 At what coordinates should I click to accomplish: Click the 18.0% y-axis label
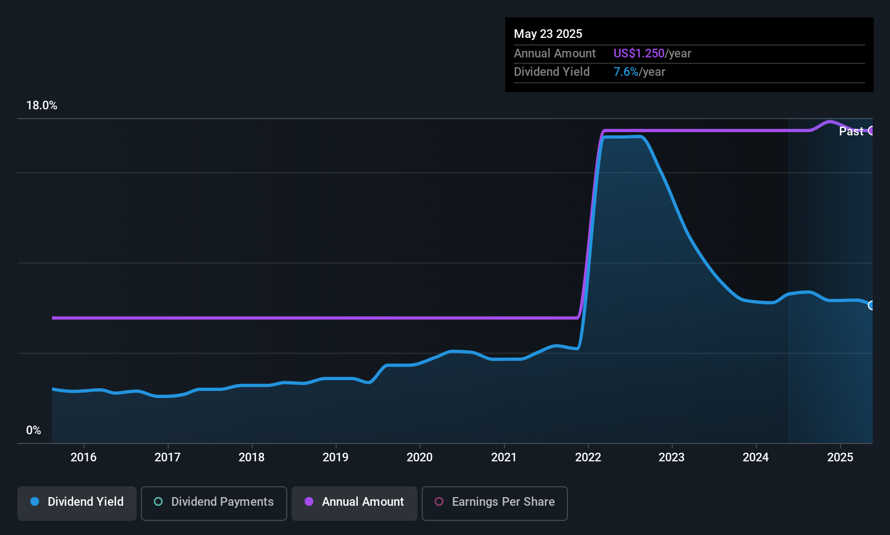42,106
